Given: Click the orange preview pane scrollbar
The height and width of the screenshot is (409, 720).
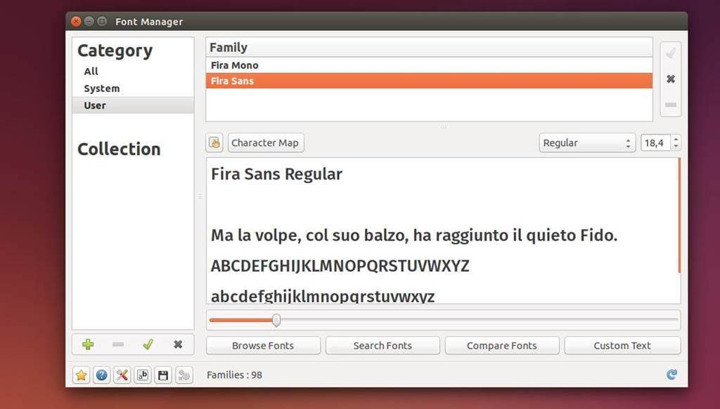Looking at the screenshot, I should tap(679, 215).
